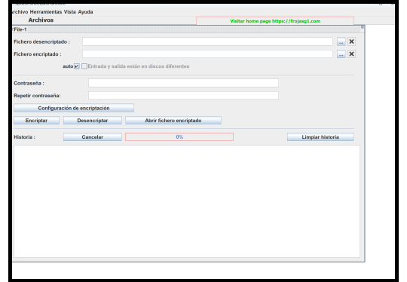Open the Ayuda menu
The height and width of the screenshot is (282, 407).
[x=85, y=12]
